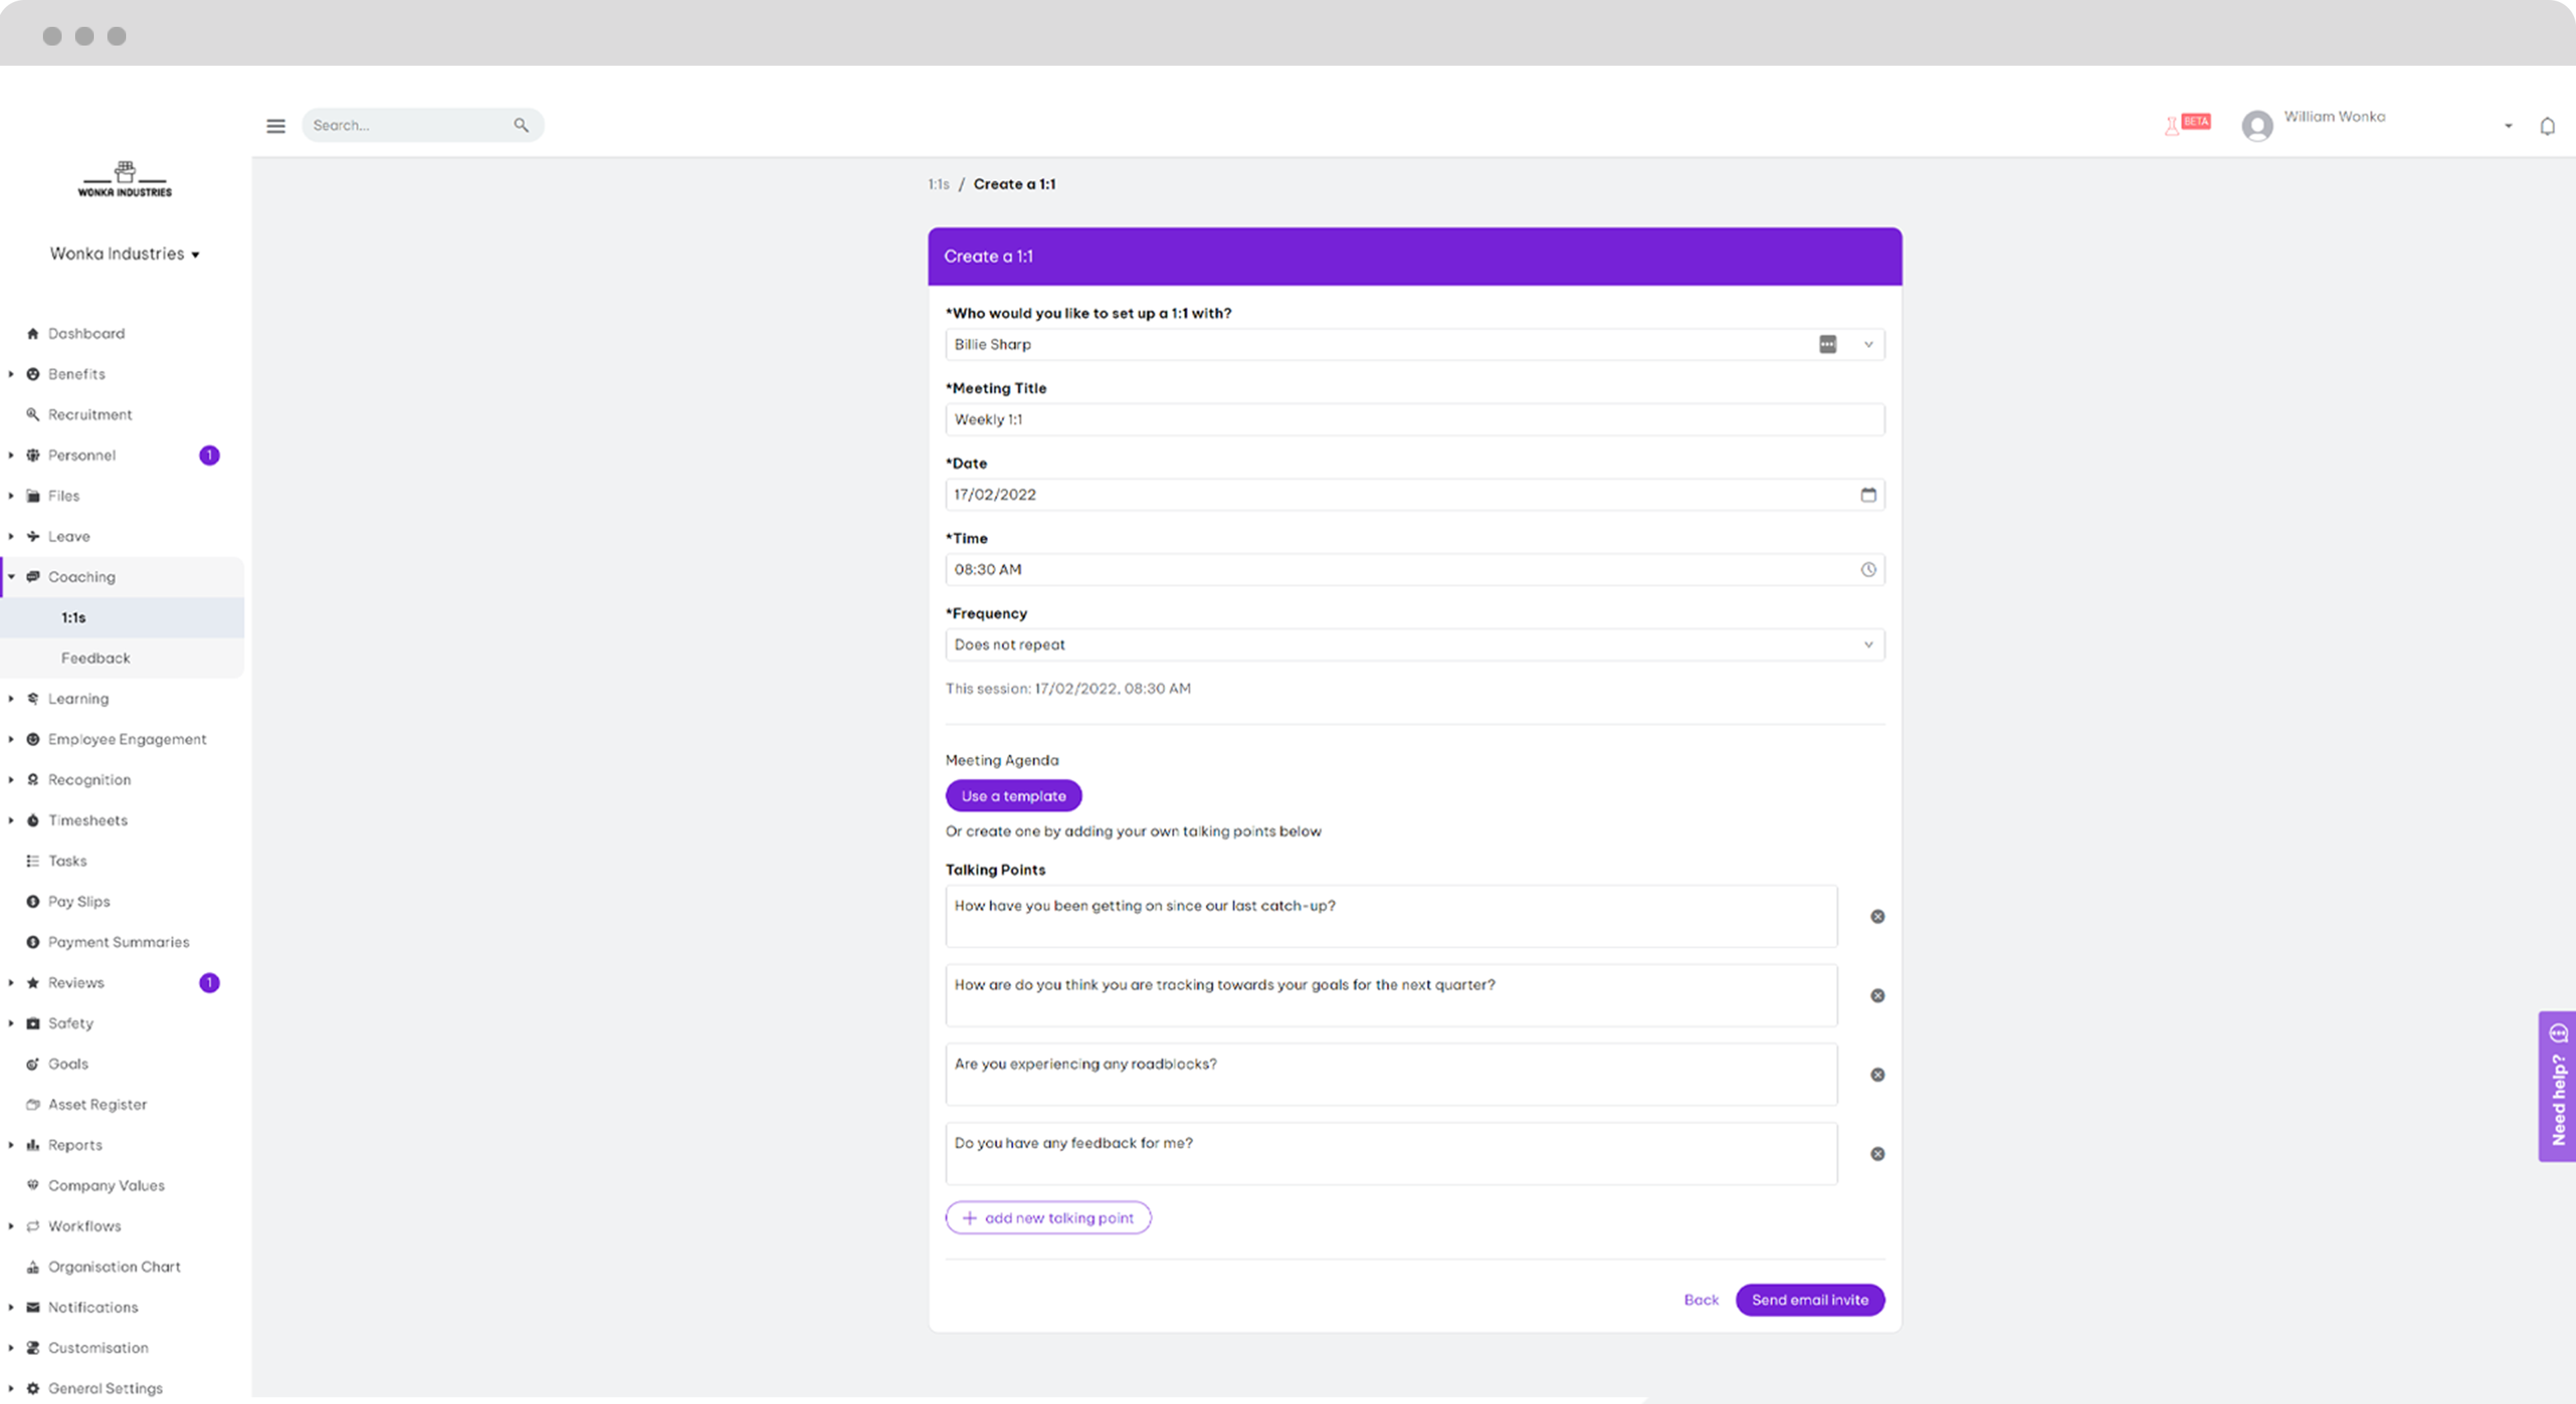Click the time clock icon

pyautogui.click(x=1868, y=570)
